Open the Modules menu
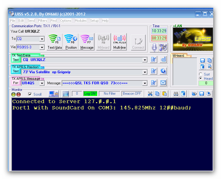 pos(81,21)
